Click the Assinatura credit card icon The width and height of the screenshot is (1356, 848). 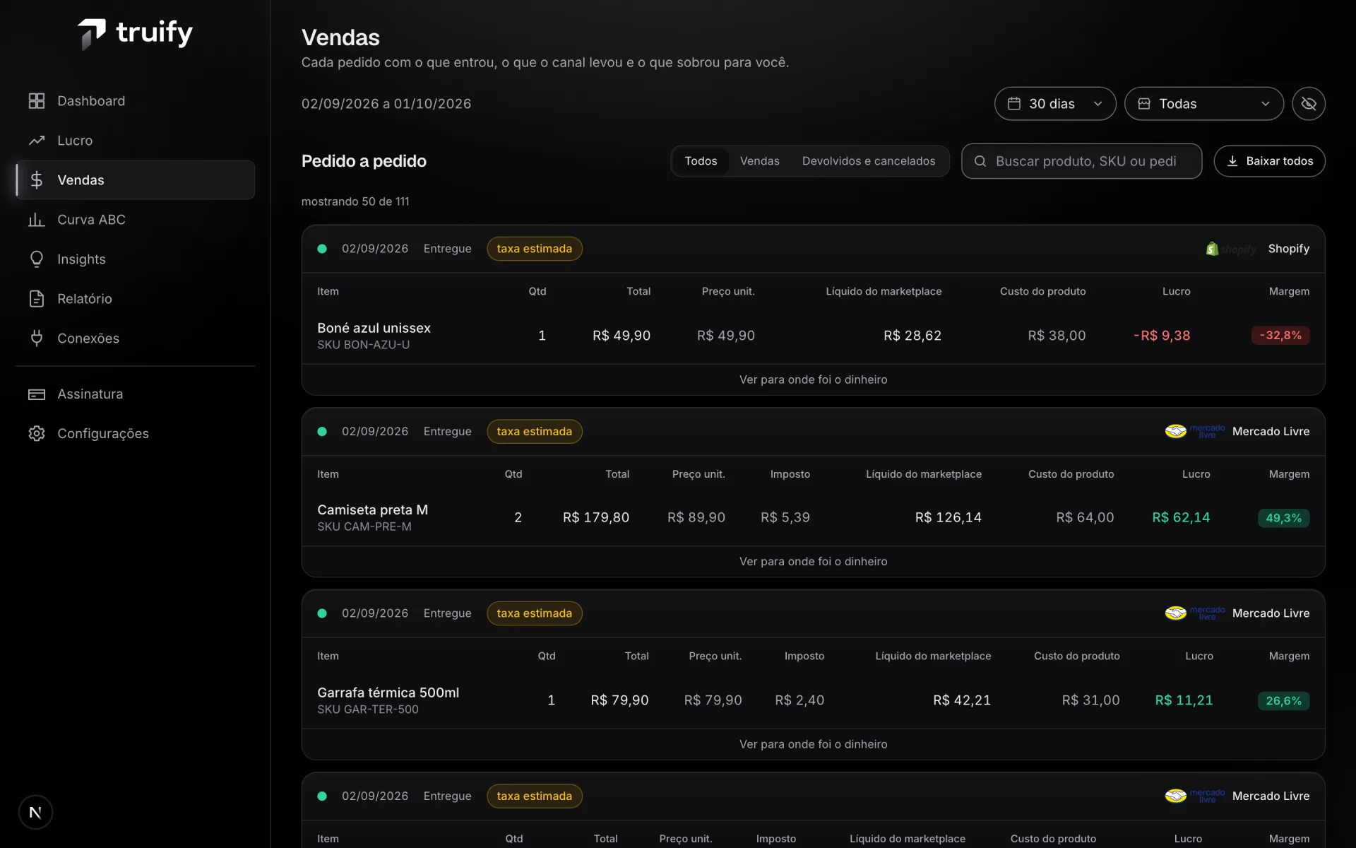click(37, 394)
